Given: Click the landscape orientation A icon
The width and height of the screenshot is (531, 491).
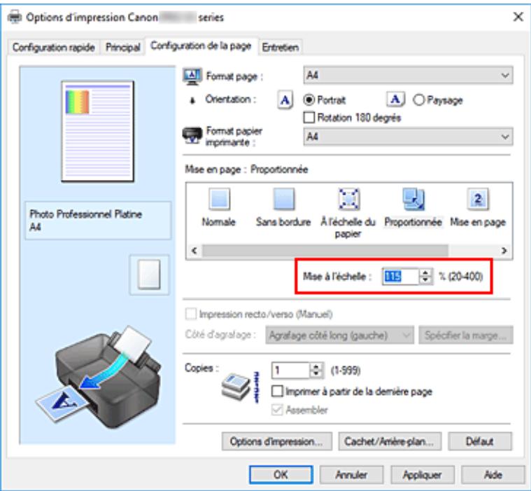Looking at the screenshot, I should point(395,99).
